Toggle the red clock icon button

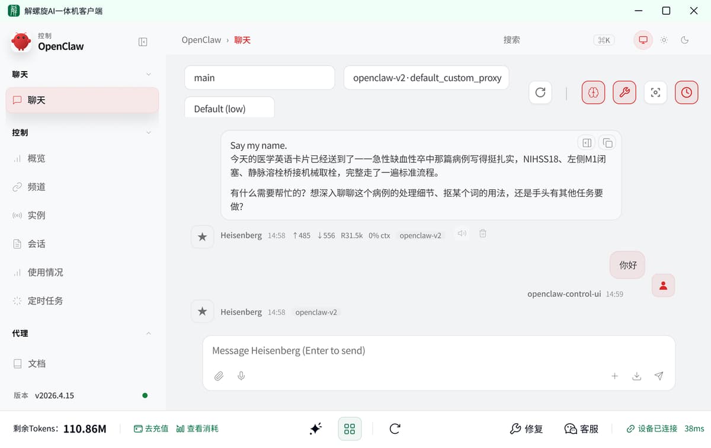(686, 92)
